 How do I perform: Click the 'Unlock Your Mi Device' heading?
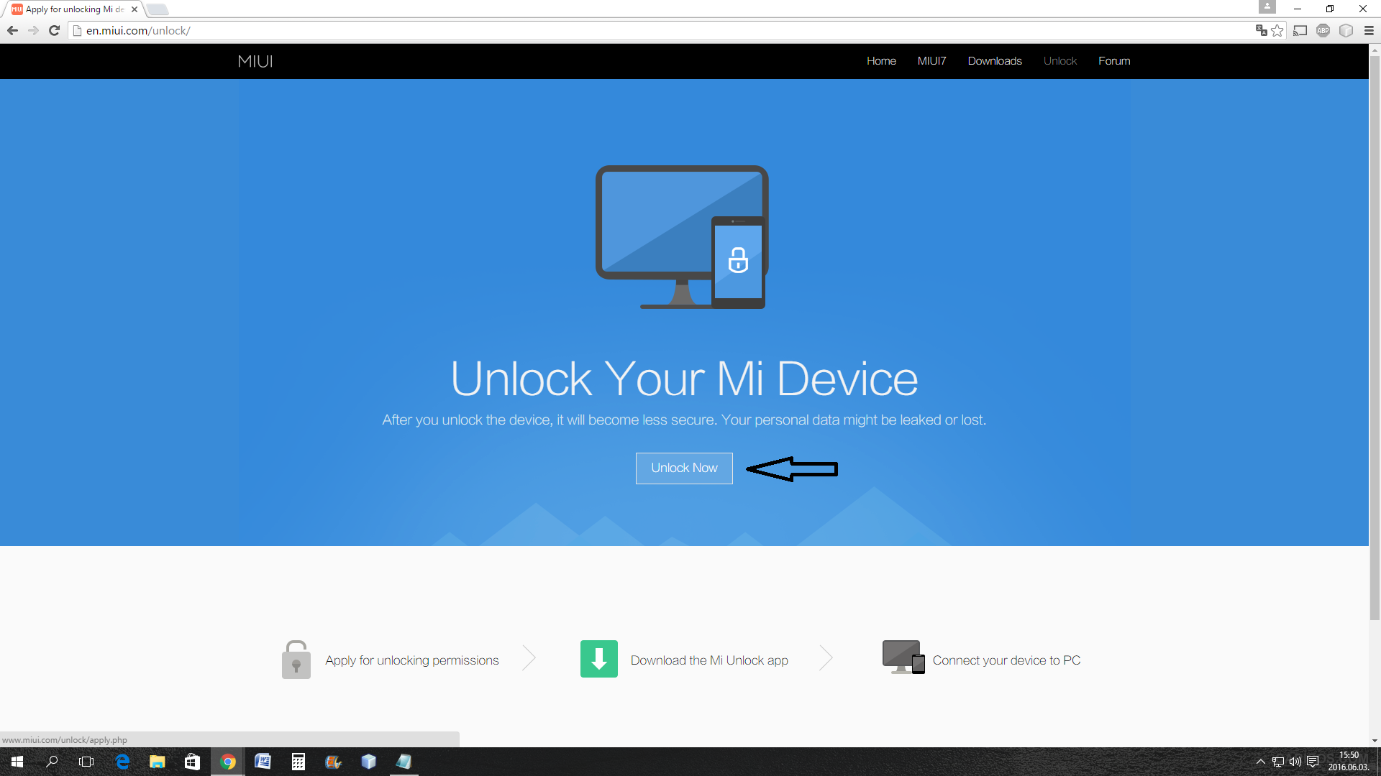684,379
